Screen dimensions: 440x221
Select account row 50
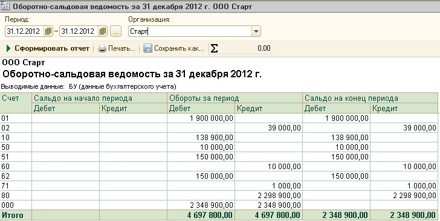pos(219,147)
